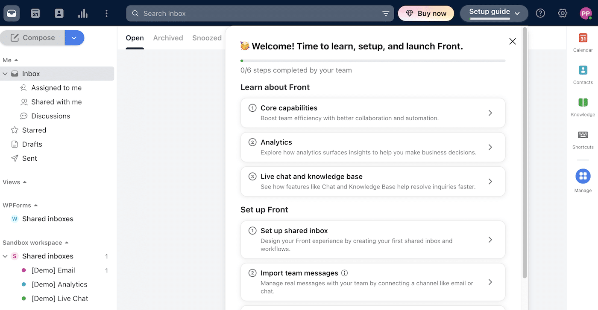Open the calendar icon in top navigation bar
The width and height of the screenshot is (598, 310).
pos(35,14)
